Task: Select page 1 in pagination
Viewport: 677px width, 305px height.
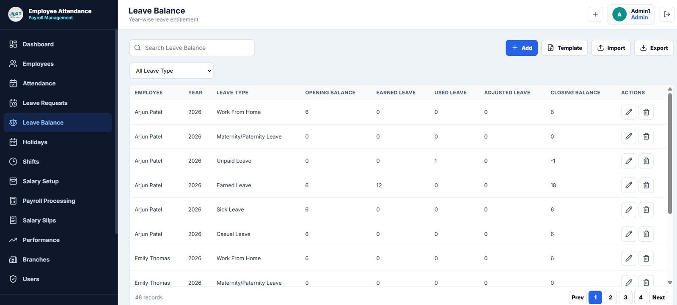Action: pos(595,297)
